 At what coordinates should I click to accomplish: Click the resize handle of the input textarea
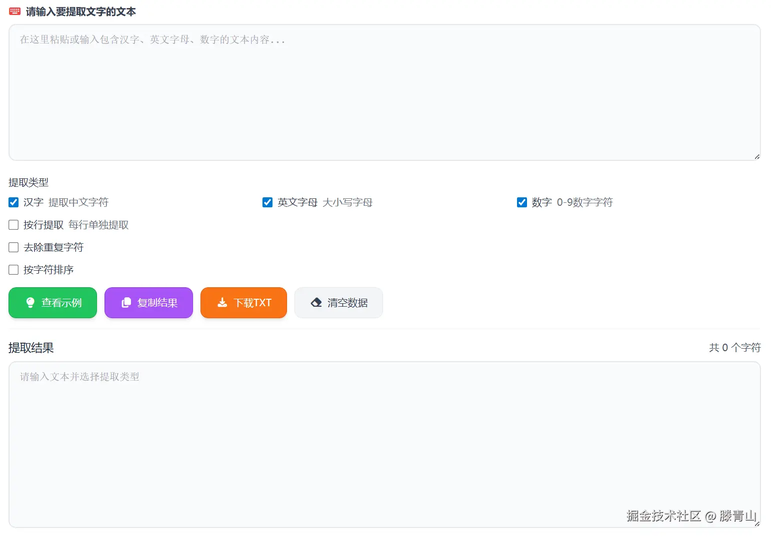(x=756, y=156)
